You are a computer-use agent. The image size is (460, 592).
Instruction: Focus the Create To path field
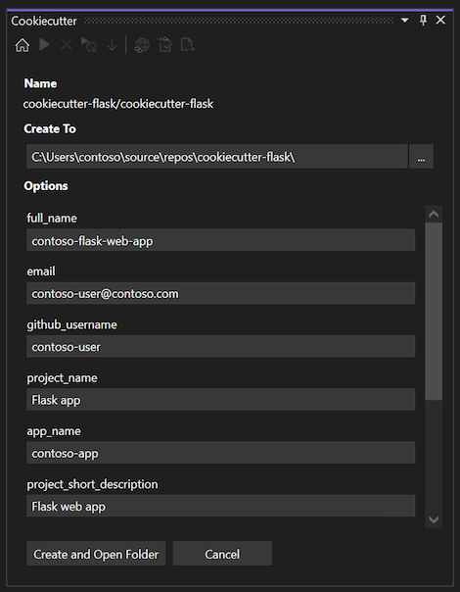(217, 156)
